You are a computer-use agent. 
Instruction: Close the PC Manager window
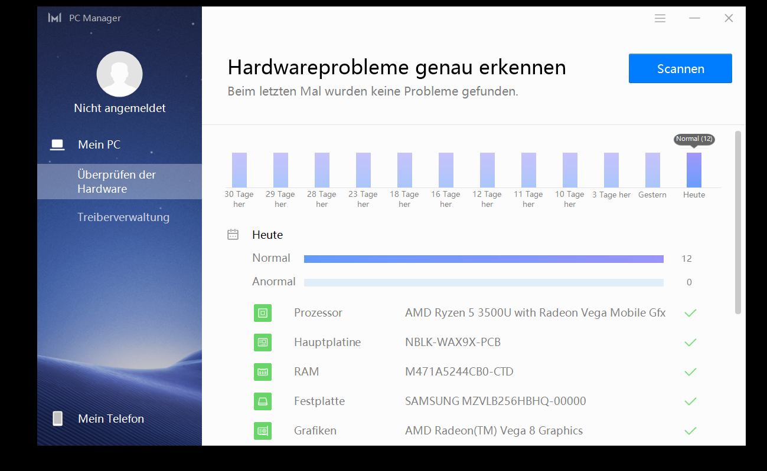(x=729, y=18)
